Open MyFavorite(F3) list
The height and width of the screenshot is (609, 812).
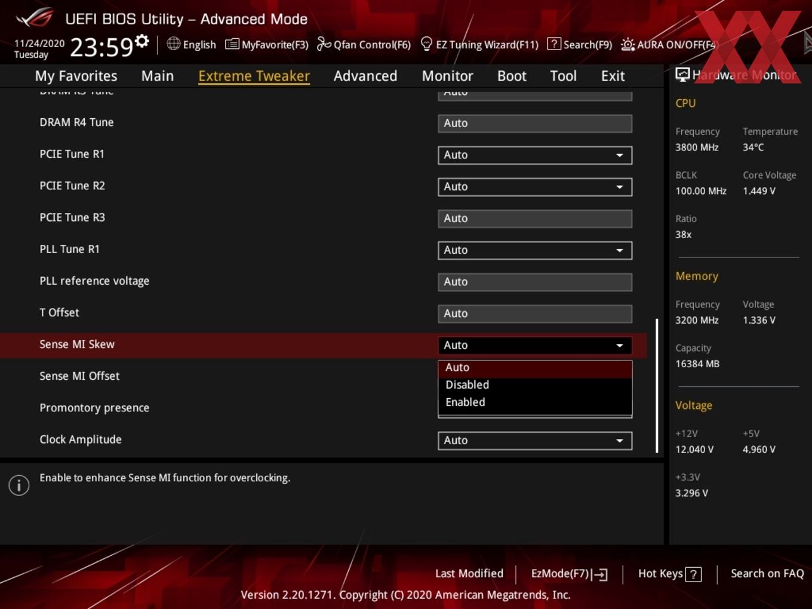click(x=267, y=44)
